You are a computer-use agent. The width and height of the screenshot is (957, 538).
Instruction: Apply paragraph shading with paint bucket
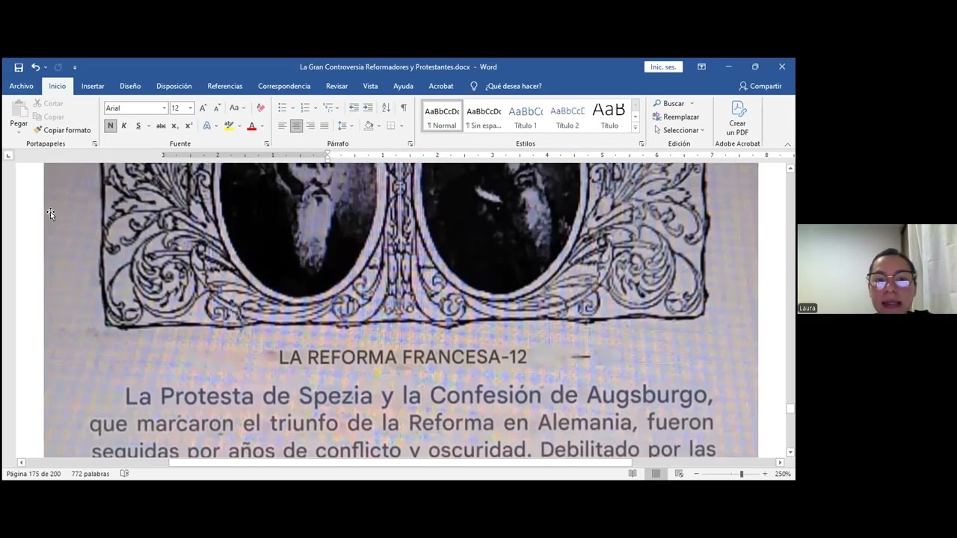point(369,126)
